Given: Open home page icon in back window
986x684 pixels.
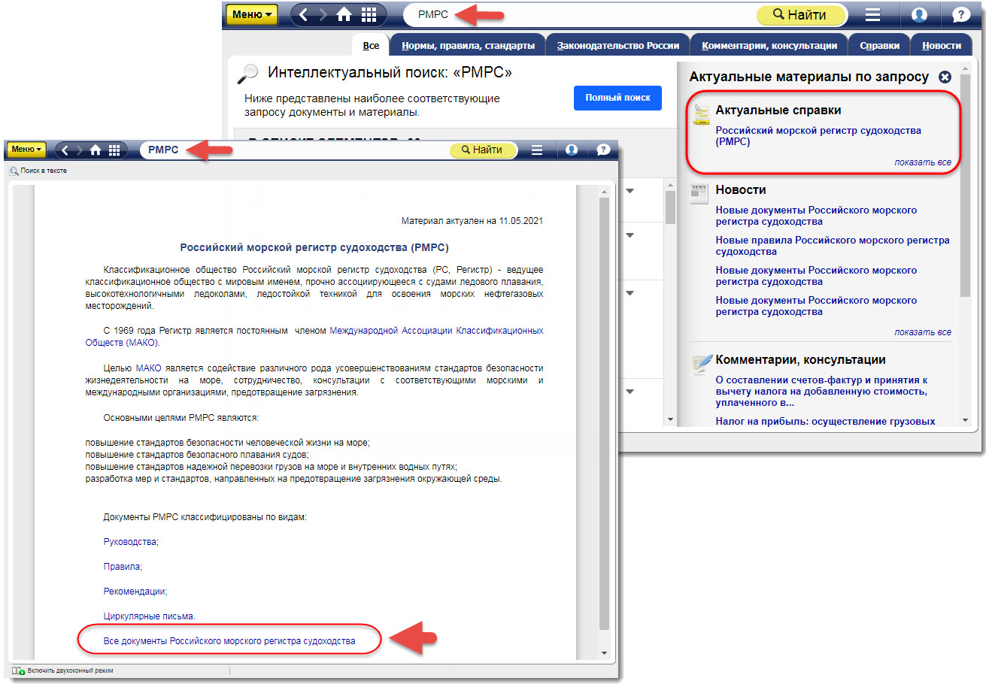Looking at the screenshot, I should point(344,14).
